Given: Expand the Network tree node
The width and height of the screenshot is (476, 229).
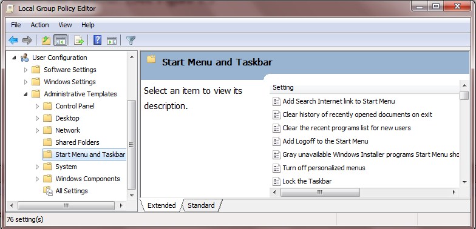Looking at the screenshot, I should 37,130.
